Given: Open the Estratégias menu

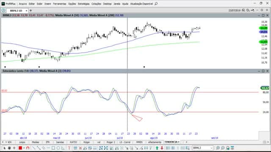Looking at the screenshot, I should coord(84,4).
